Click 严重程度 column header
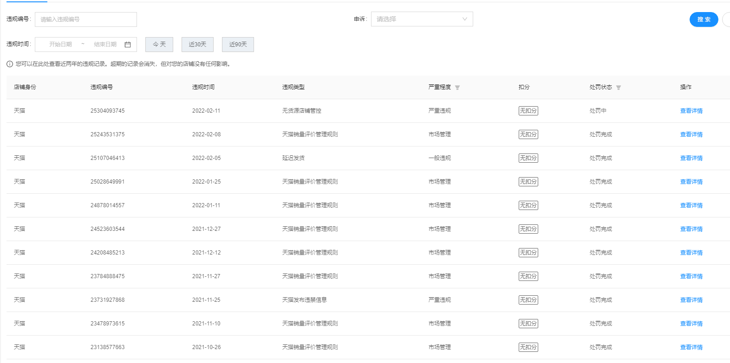 pos(440,87)
